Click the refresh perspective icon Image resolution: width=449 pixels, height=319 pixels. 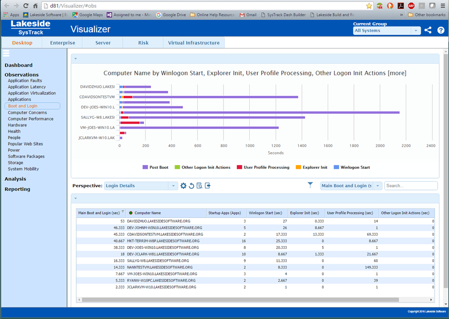pyautogui.click(x=191, y=186)
